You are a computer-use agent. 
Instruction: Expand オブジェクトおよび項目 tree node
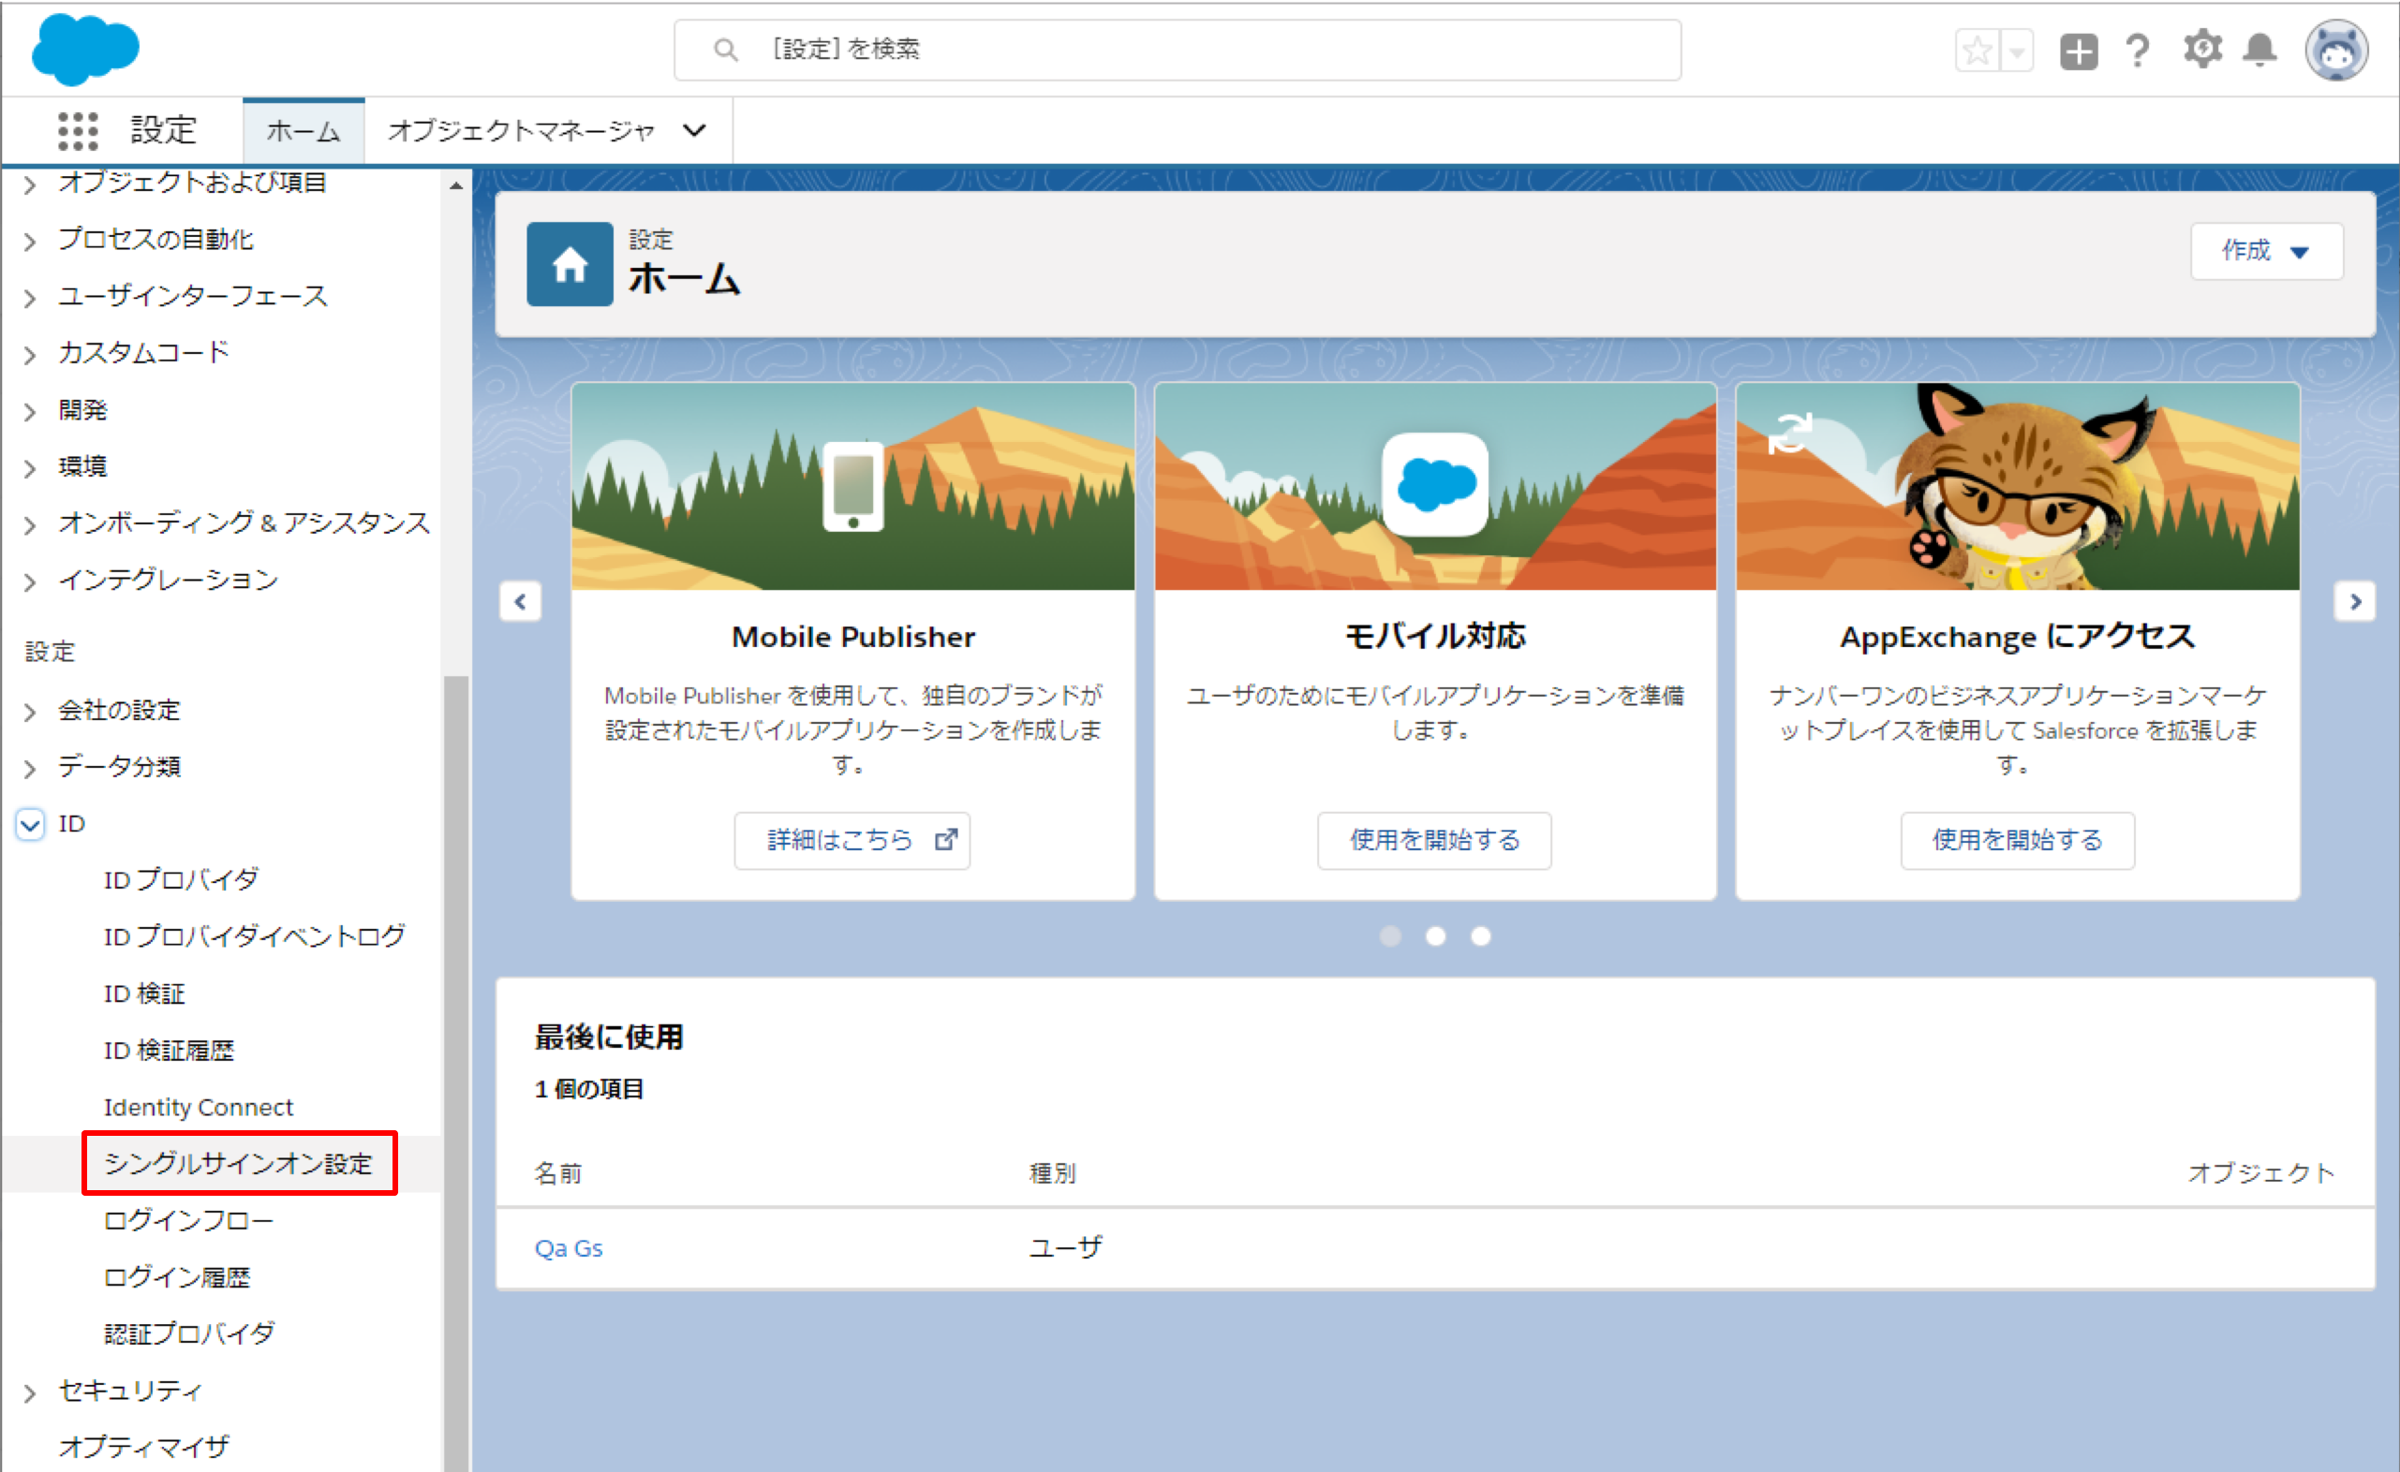(x=30, y=184)
